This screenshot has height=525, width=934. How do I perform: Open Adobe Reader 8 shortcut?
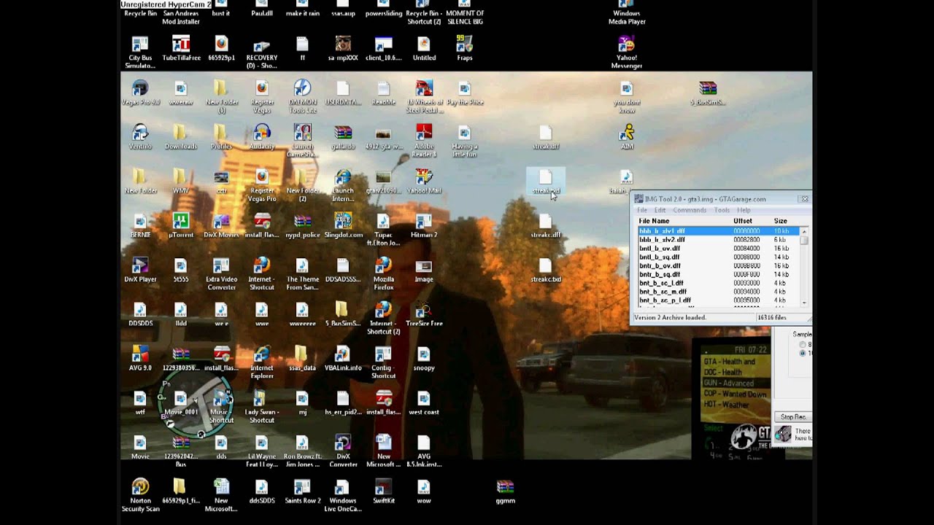(x=424, y=141)
